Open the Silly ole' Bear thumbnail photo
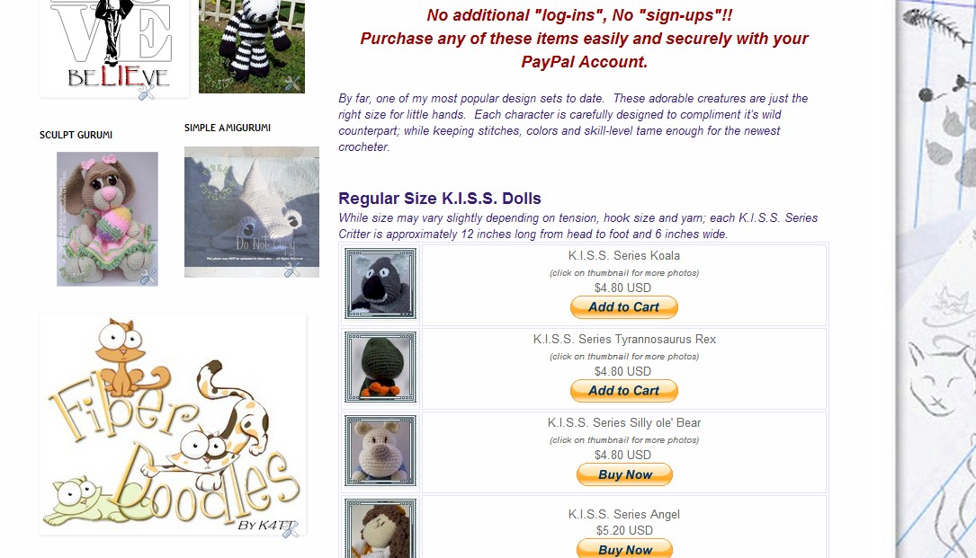 [x=381, y=450]
